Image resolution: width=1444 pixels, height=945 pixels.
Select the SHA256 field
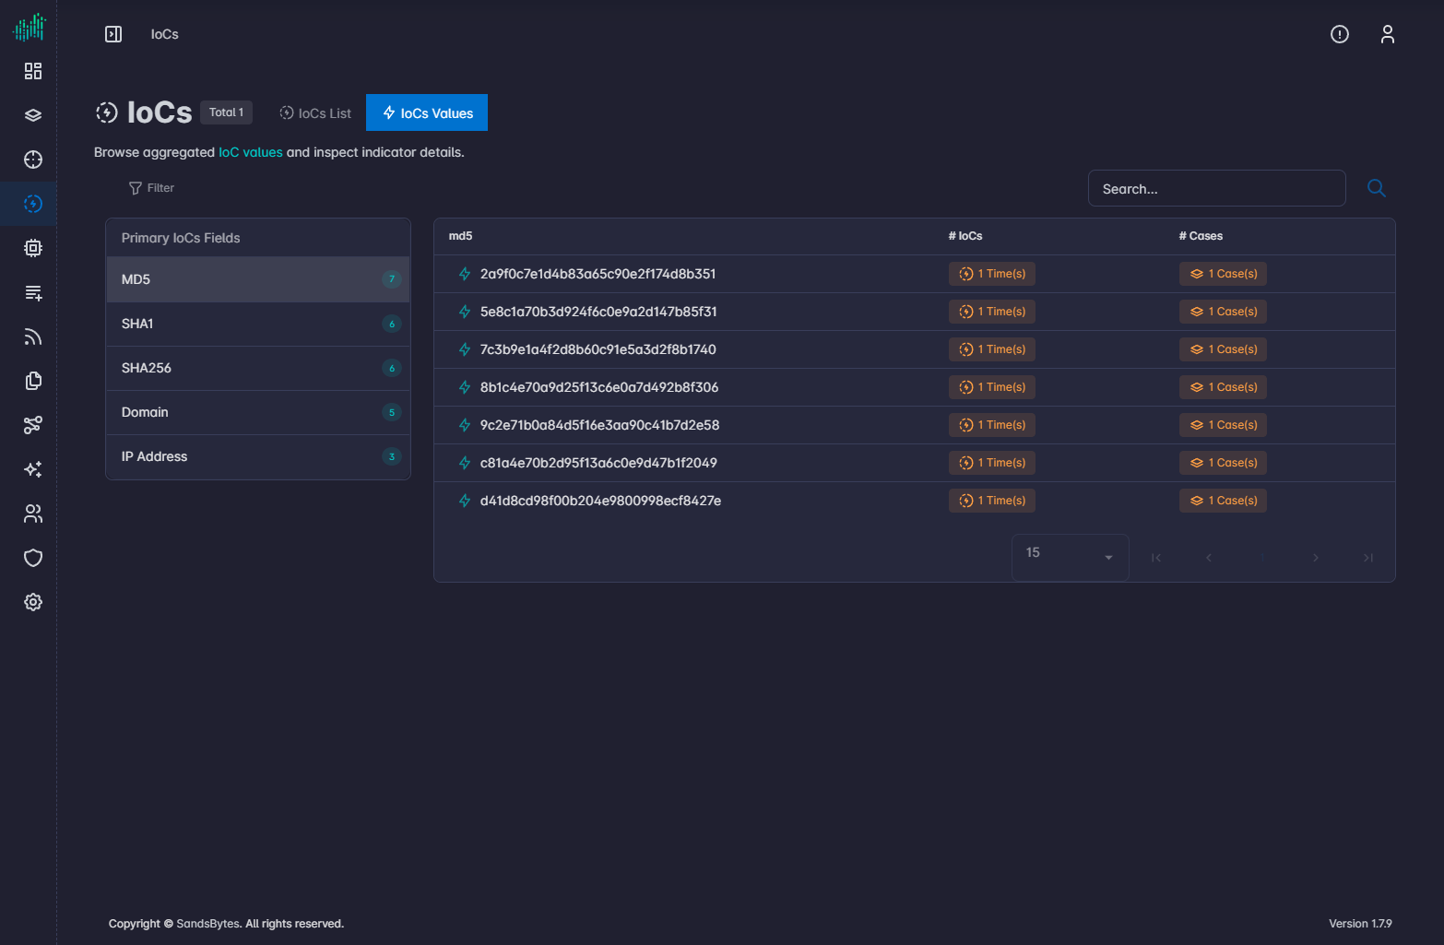point(258,368)
